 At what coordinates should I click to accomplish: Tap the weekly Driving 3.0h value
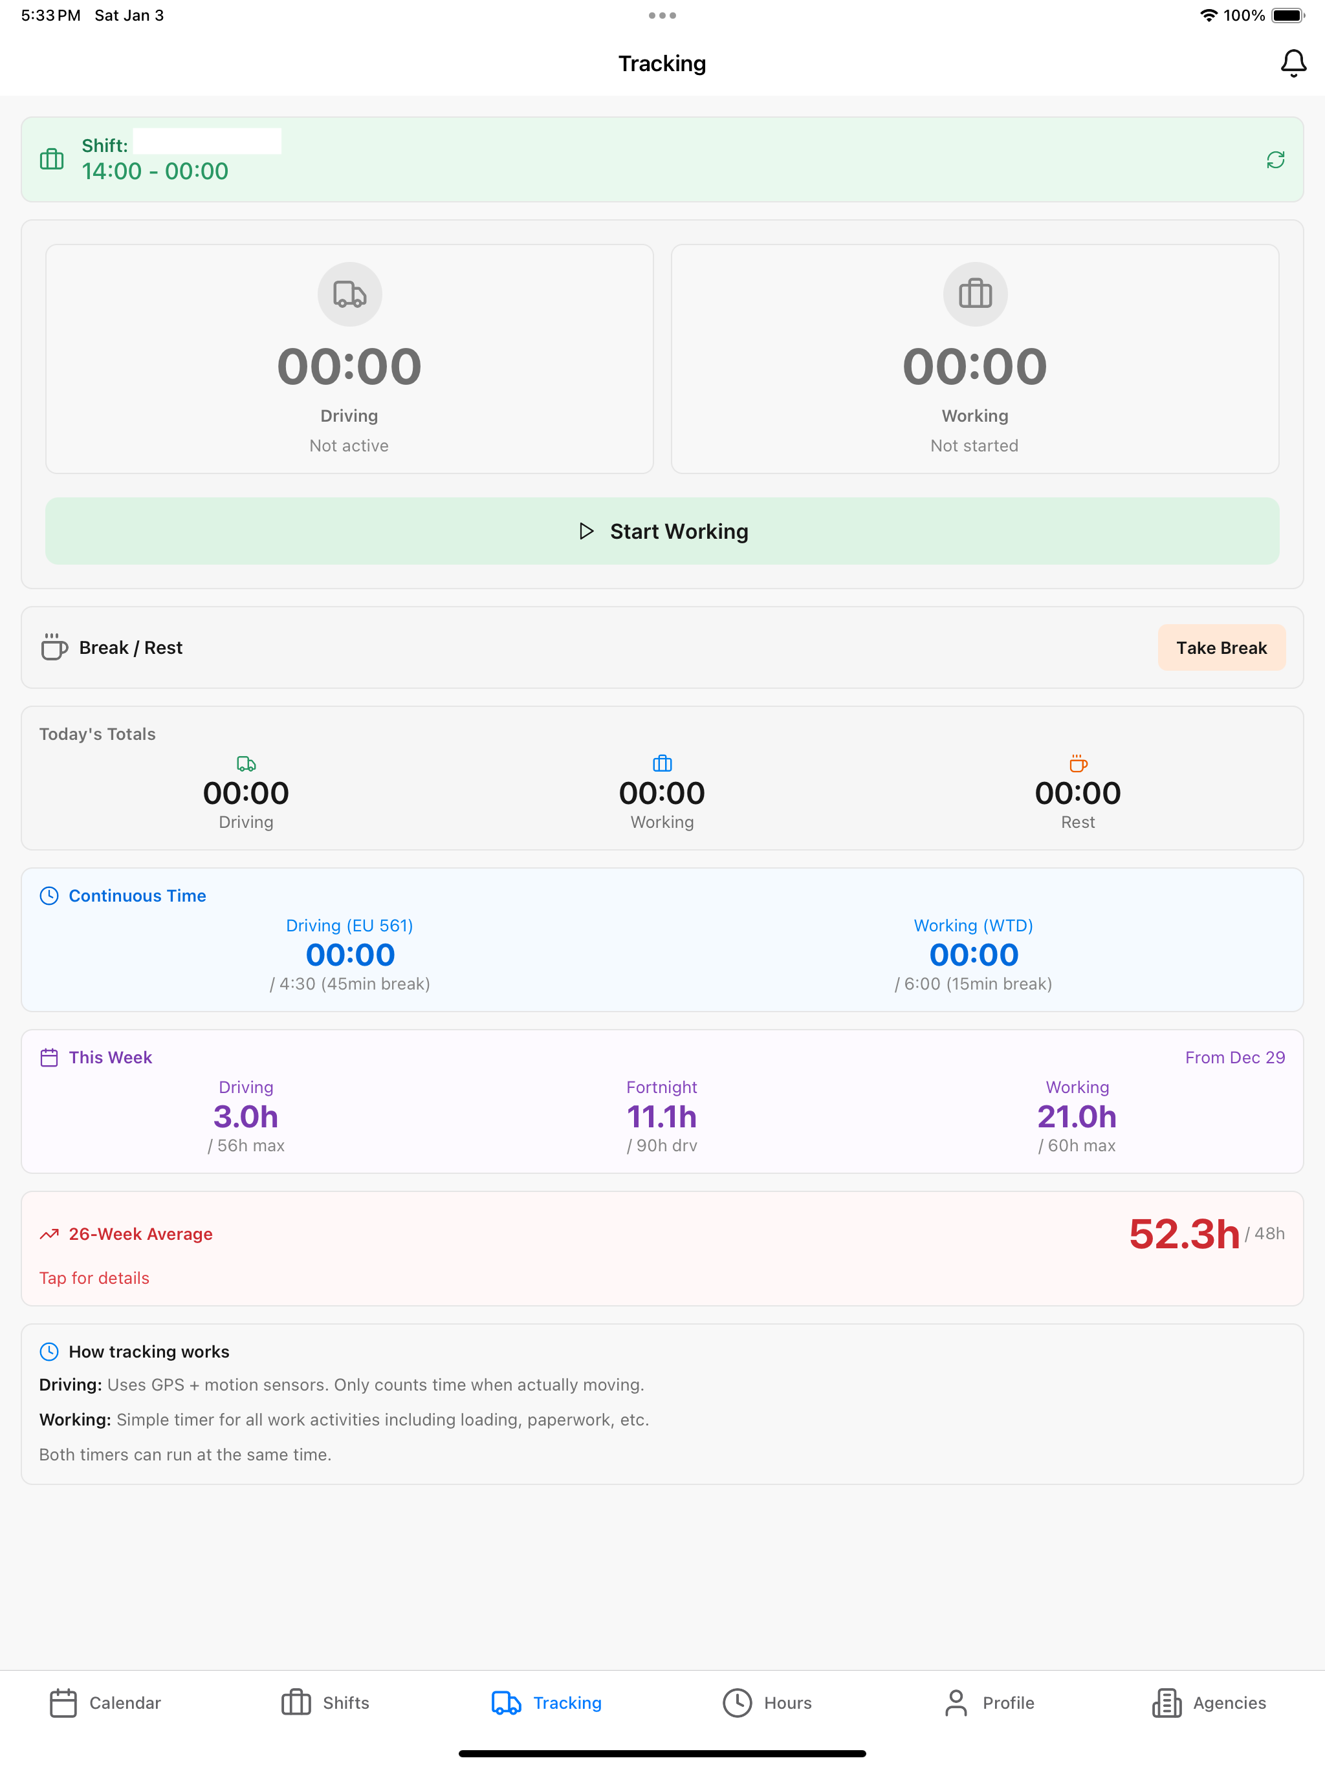246,1117
